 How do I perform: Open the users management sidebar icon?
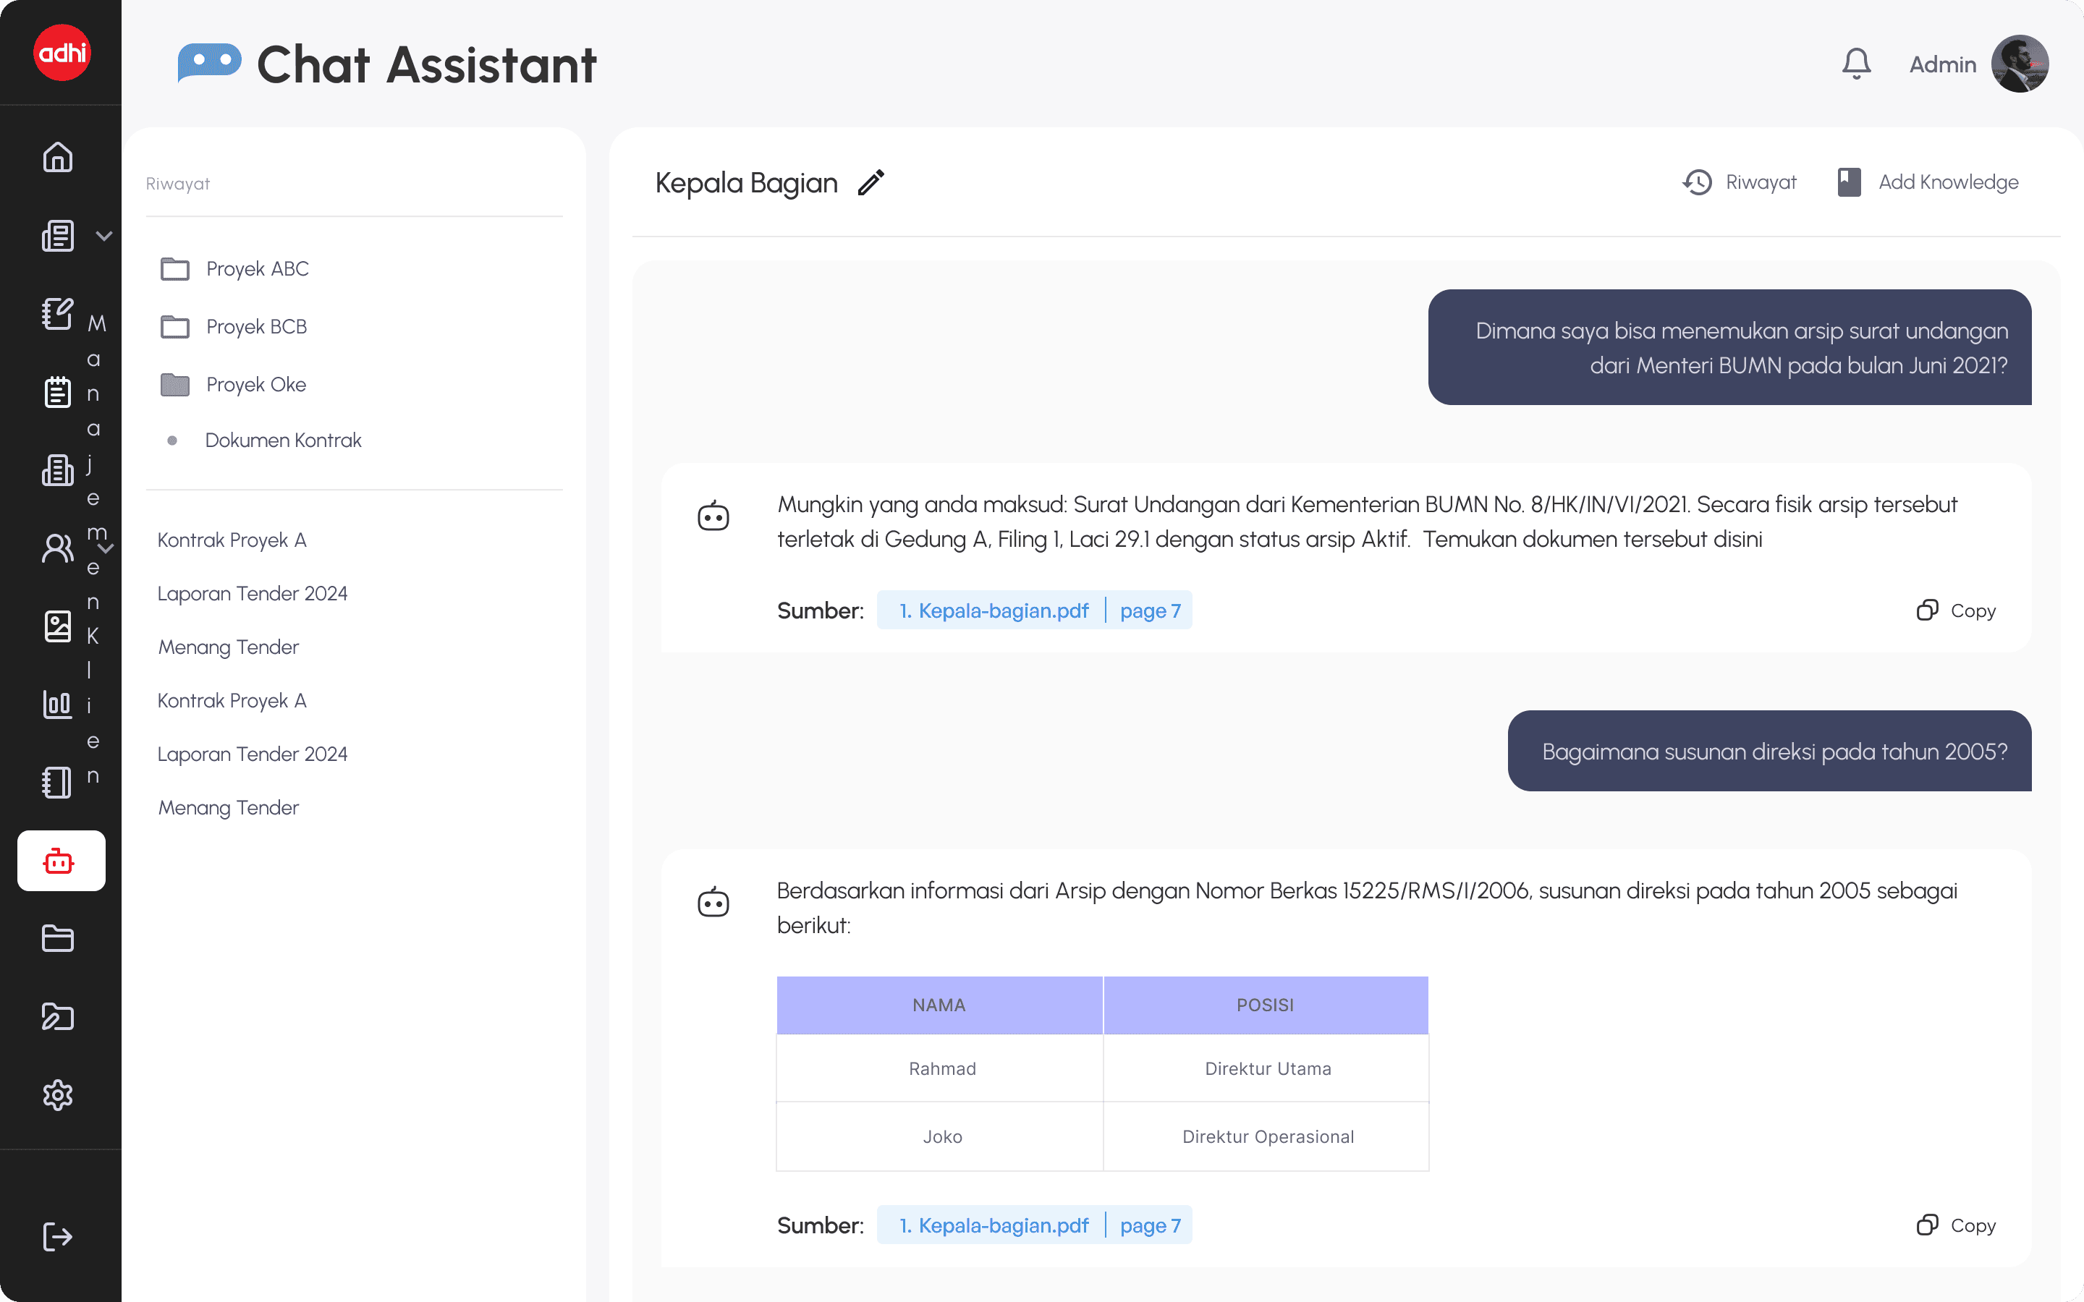[x=58, y=548]
